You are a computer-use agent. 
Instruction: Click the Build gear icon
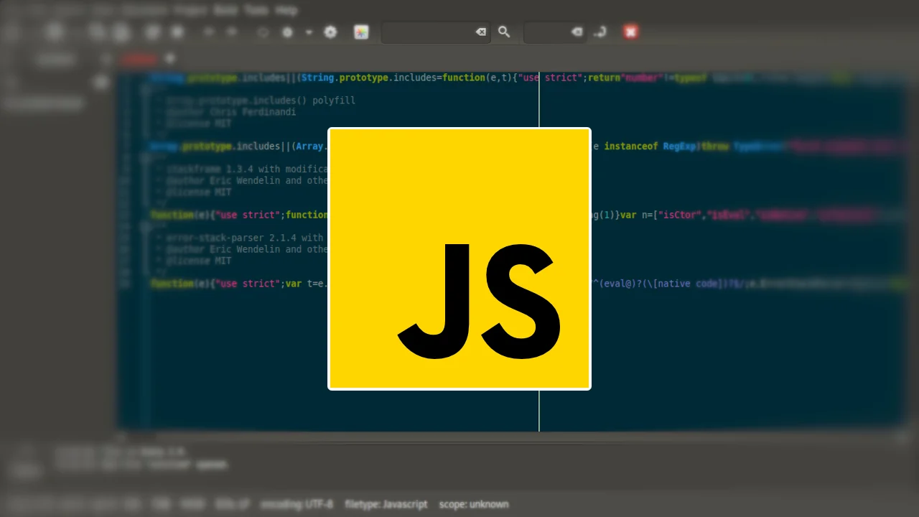click(x=287, y=32)
